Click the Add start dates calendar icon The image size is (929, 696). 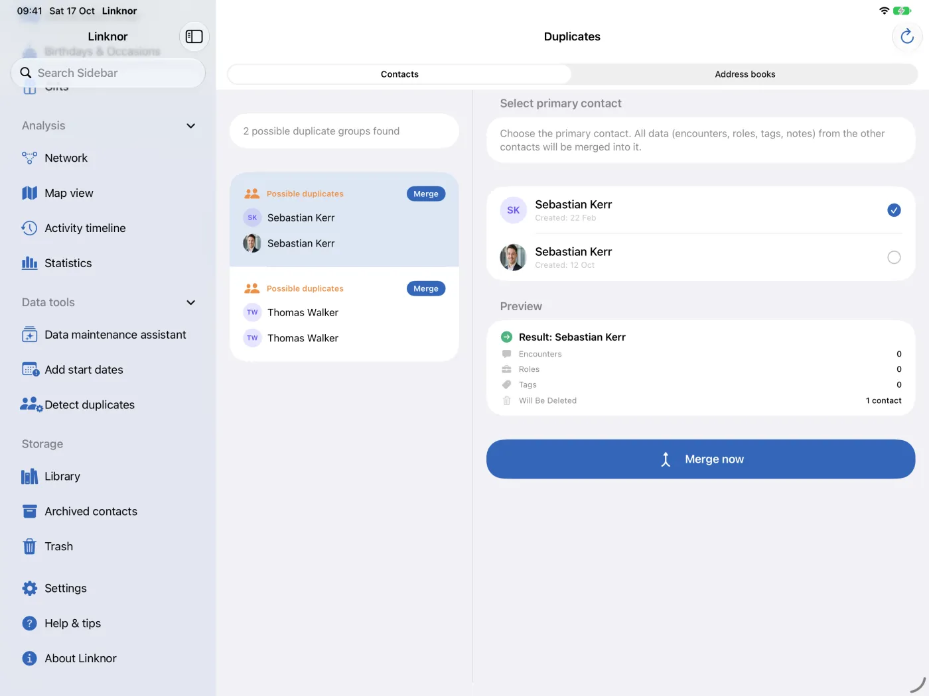tap(31, 370)
